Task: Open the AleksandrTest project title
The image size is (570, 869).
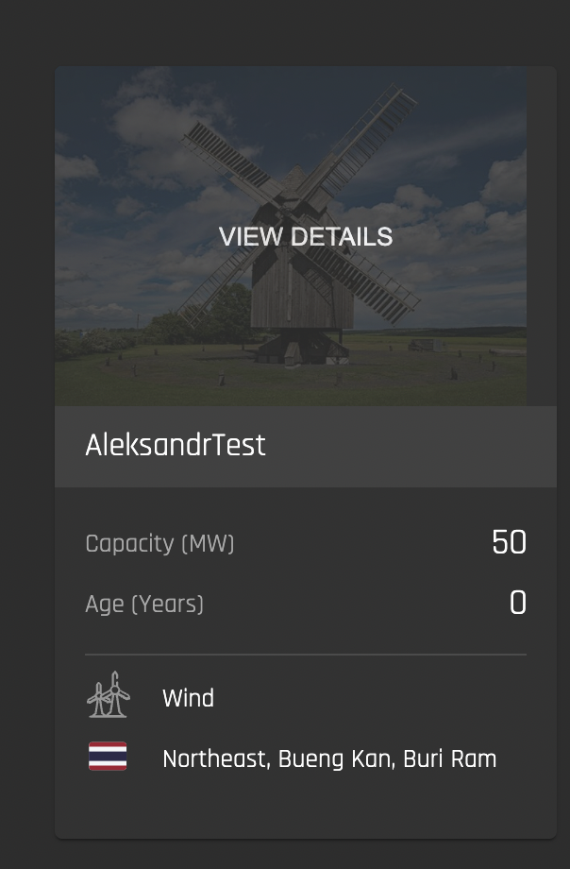Action: pyautogui.click(x=176, y=445)
